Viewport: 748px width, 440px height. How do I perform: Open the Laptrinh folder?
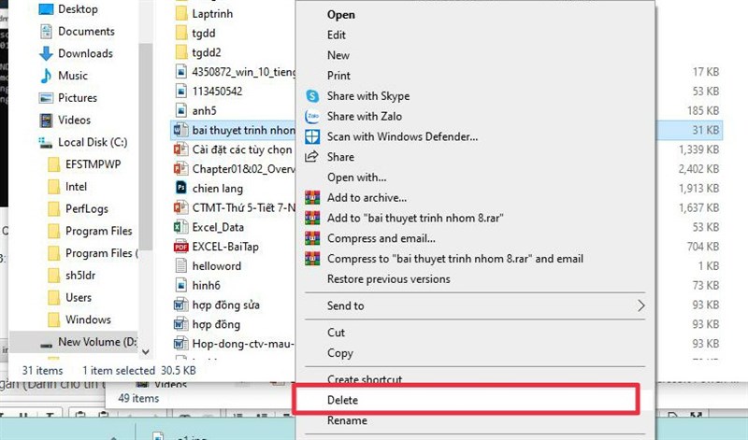211,14
